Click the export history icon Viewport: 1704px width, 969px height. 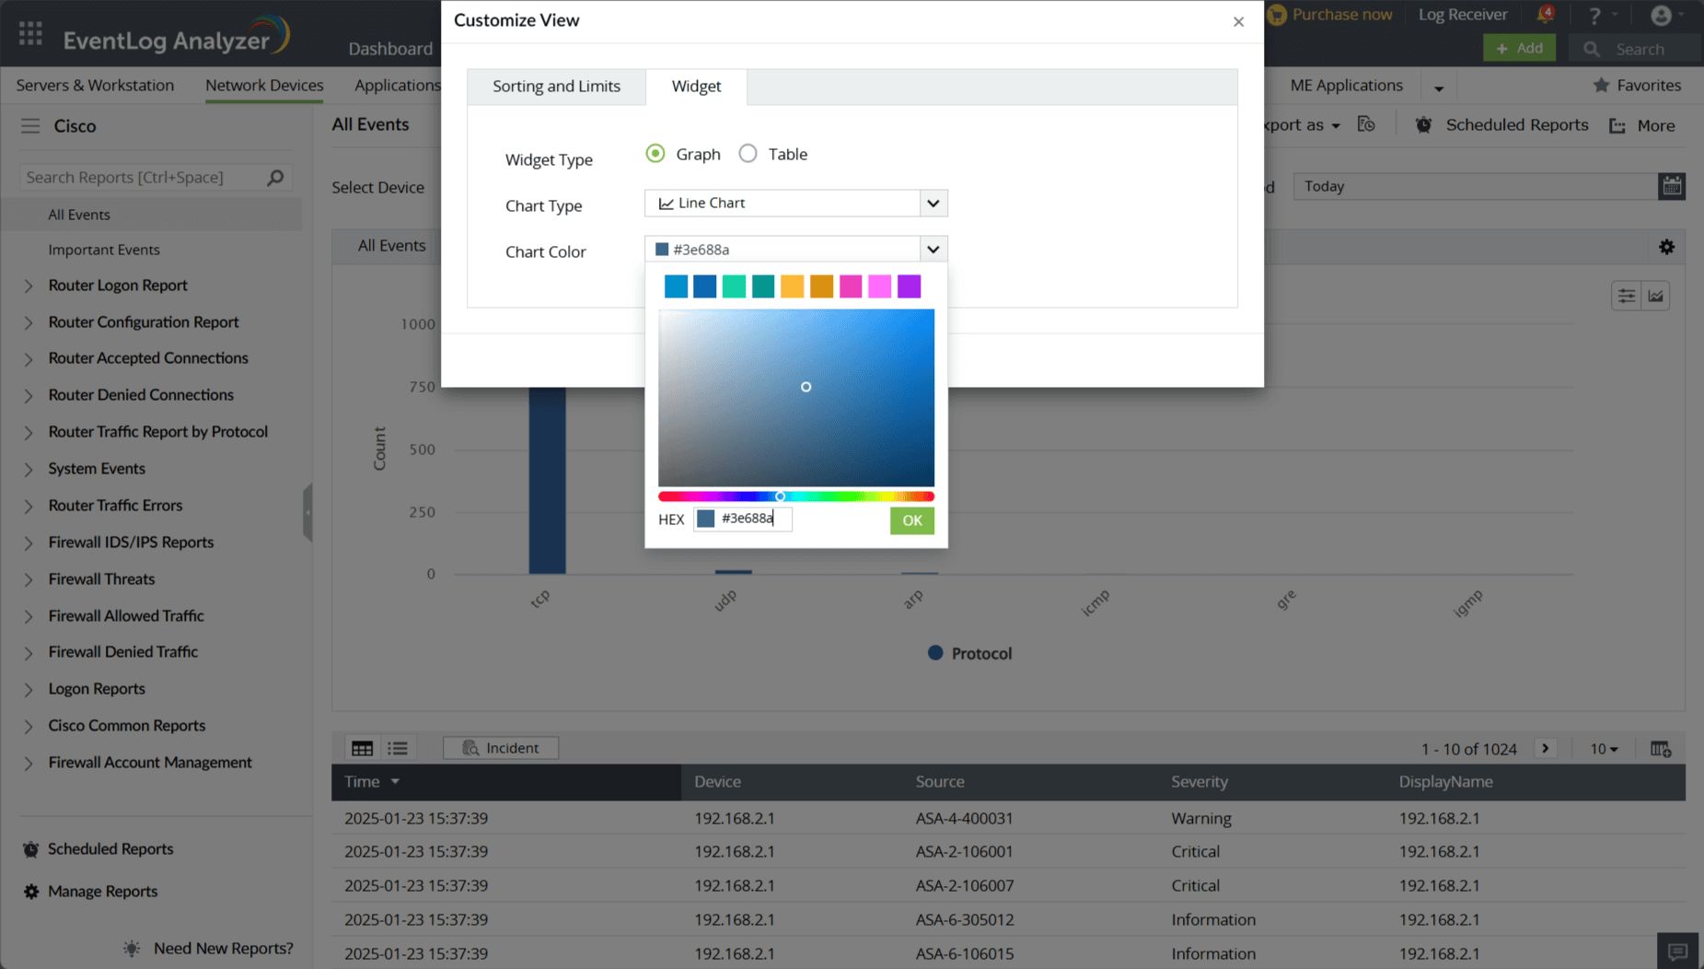[x=1366, y=124]
